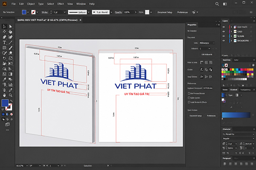Select the Pen tool

click(x=4, y=37)
